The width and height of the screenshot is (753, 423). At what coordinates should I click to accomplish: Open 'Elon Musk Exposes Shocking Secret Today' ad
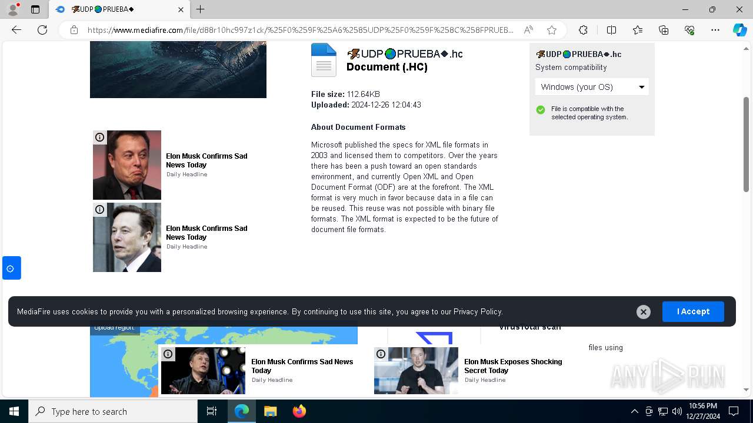[x=513, y=366]
